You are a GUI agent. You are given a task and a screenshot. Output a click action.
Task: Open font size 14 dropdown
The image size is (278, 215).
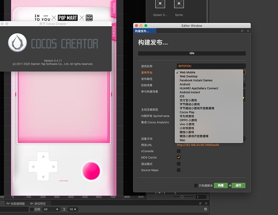73,209
